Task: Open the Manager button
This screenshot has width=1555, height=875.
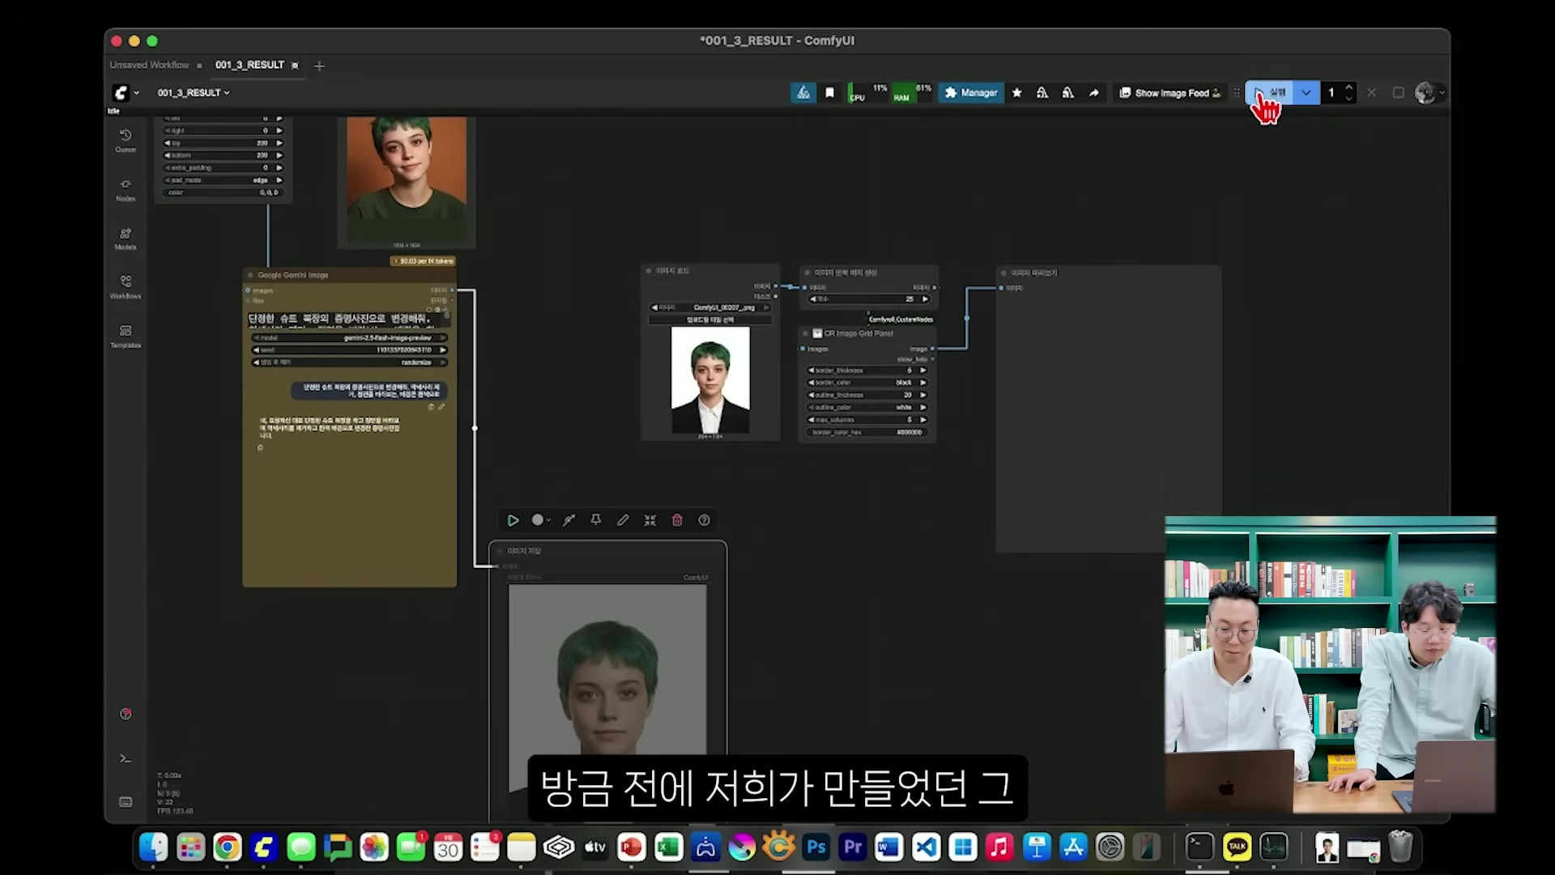Action: click(x=971, y=93)
